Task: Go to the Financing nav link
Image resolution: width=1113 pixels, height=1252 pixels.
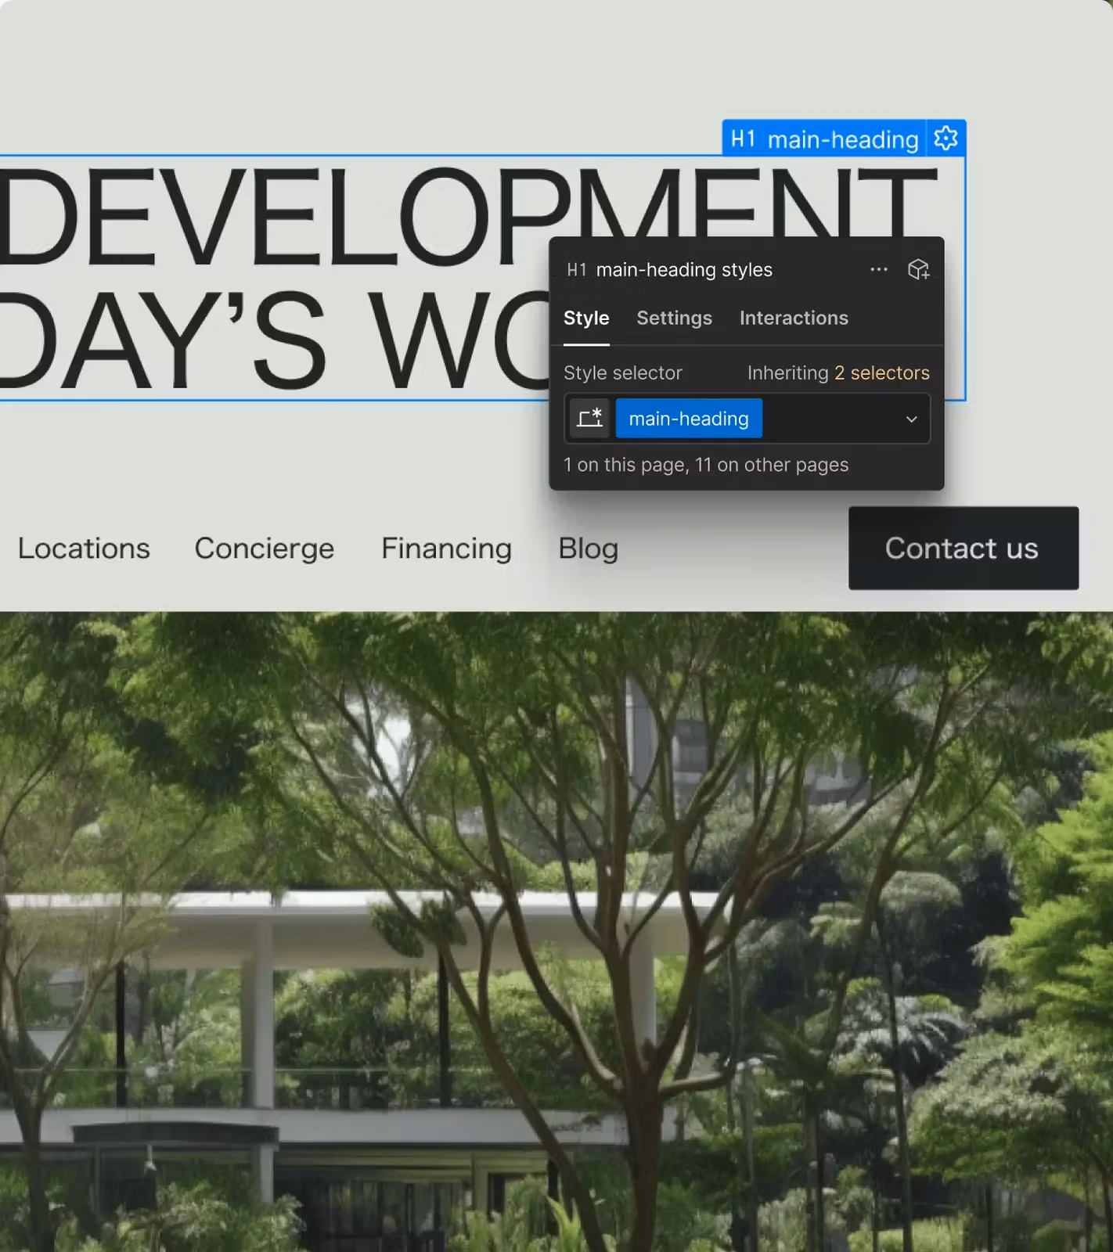Action: pos(446,549)
